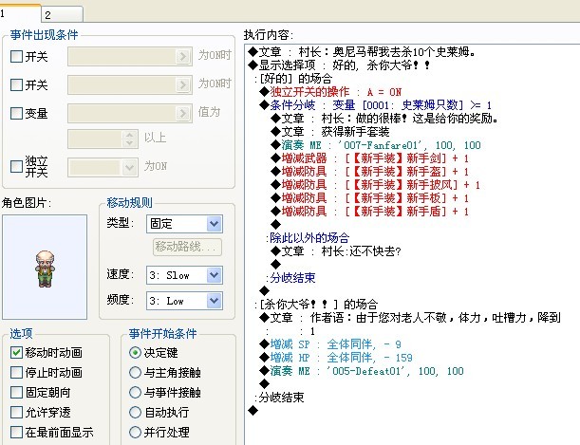Uncheck 移动时动画 option
This screenshot has height=445, width=580.
16,353
